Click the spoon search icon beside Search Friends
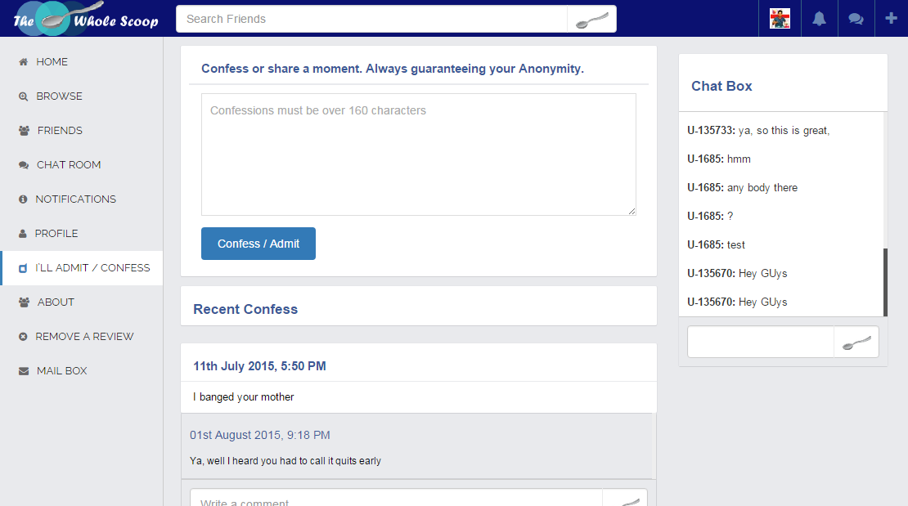Viewport: 908px width, 506px height. pos(591,20)
